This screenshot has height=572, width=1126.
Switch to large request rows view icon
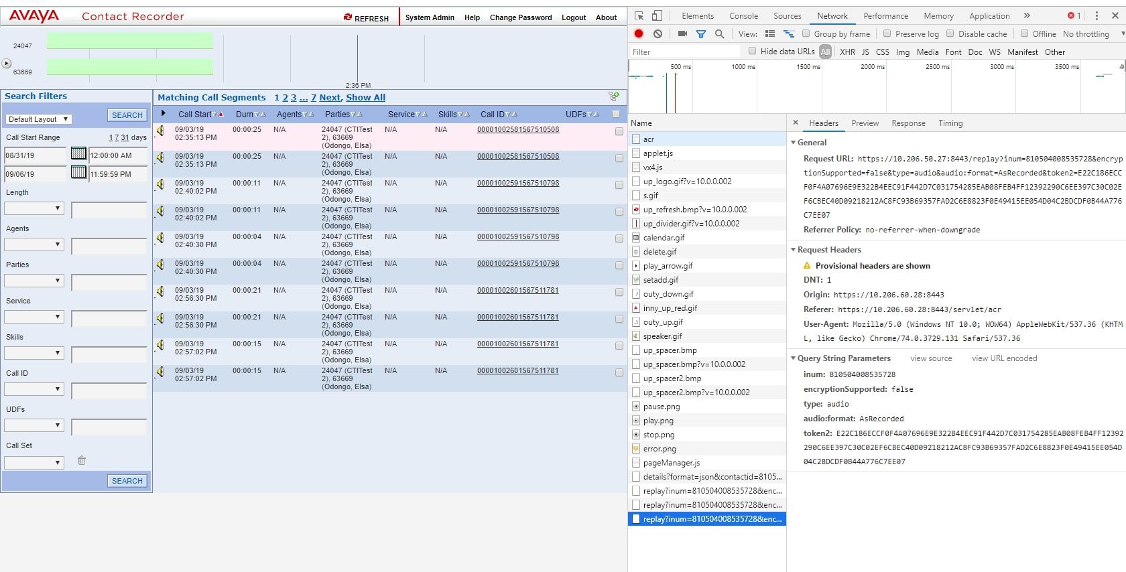pos(770,33)
